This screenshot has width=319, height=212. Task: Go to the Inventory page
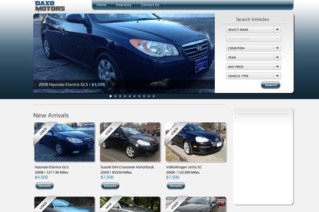click(x=123, y=5)
